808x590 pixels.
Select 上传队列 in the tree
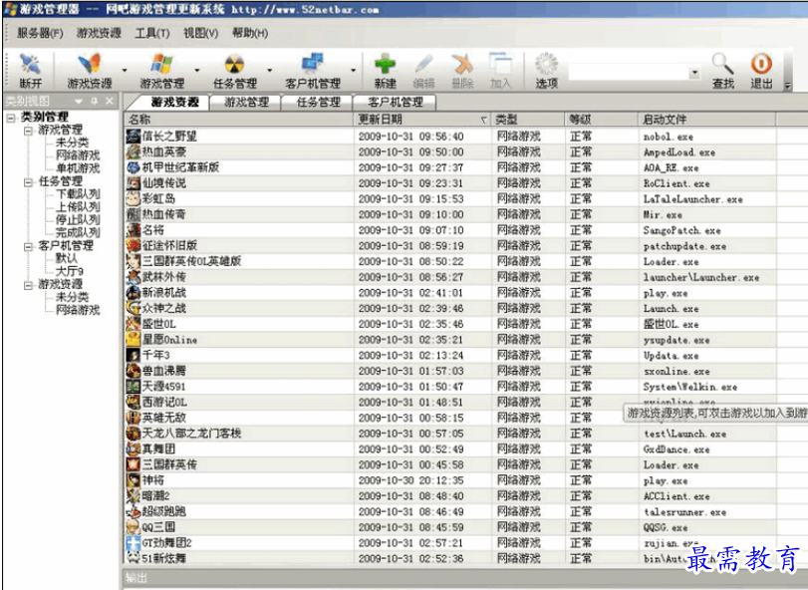click(x=78, y=206)
